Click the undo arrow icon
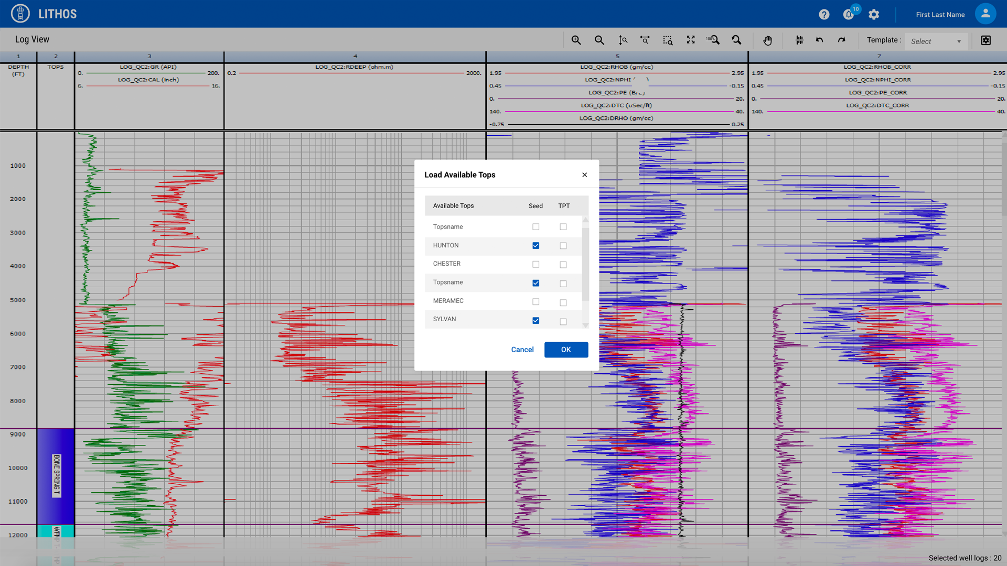The width and height of the screenshot is (1007, 566). click(x=820, y=40)
